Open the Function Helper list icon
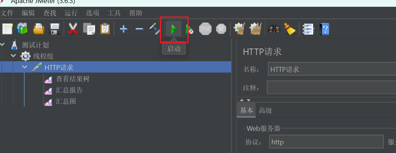The image size is (396, 153). coord(309,29)
